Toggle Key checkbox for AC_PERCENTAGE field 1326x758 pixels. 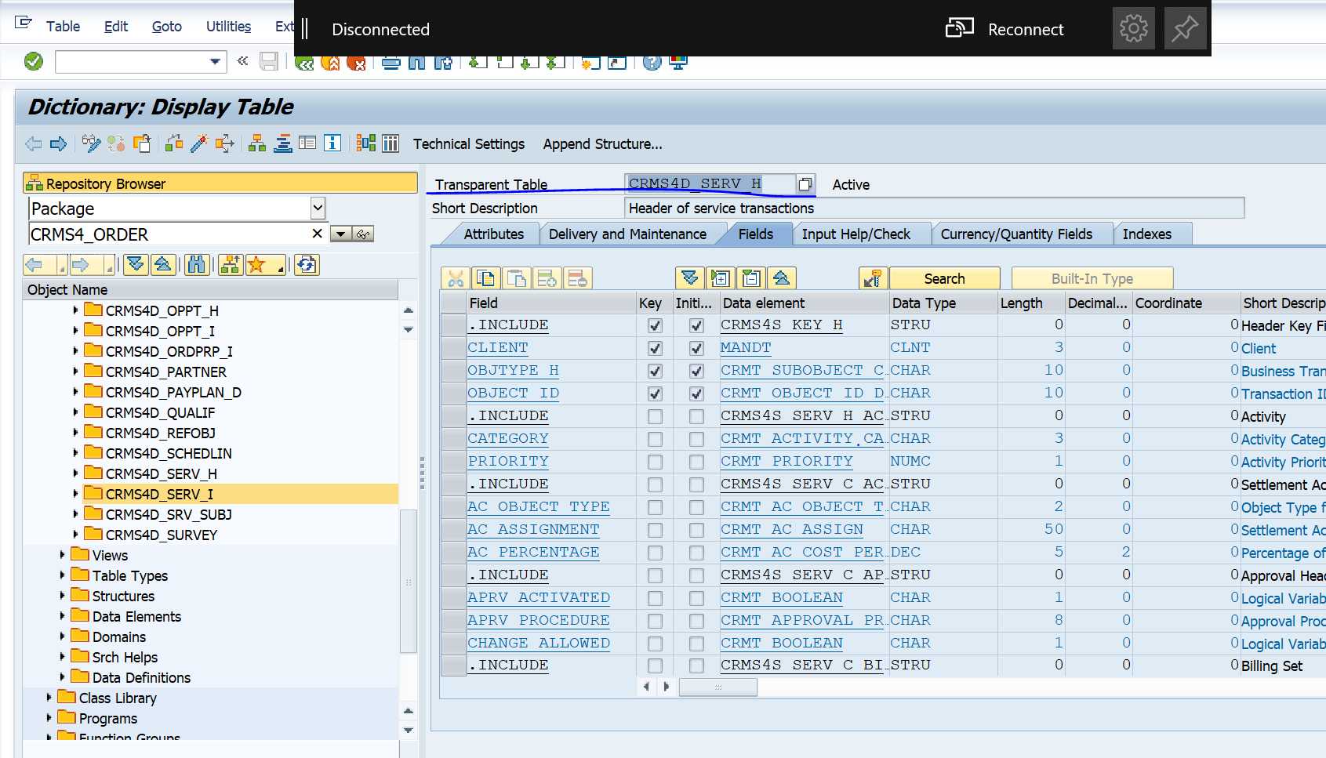point(655,553)
